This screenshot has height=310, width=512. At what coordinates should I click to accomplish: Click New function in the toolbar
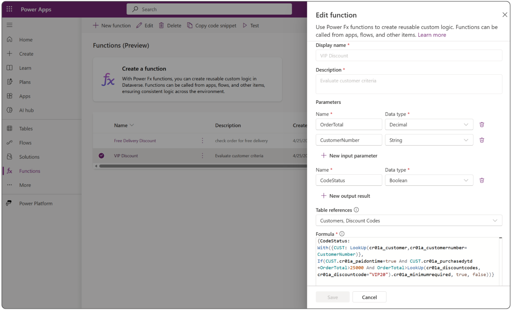click(112, 25)
